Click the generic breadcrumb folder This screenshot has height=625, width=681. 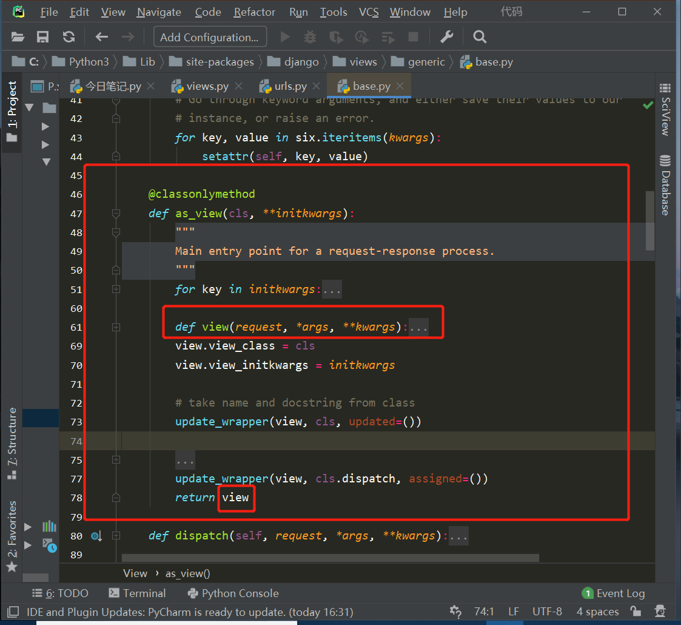(x=418, y=62)
